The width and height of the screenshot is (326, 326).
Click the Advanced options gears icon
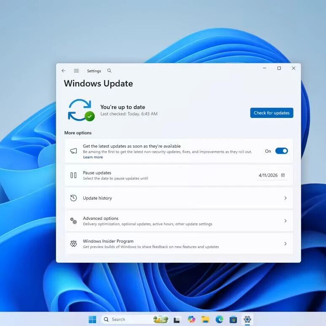click(x=73, y=221)
